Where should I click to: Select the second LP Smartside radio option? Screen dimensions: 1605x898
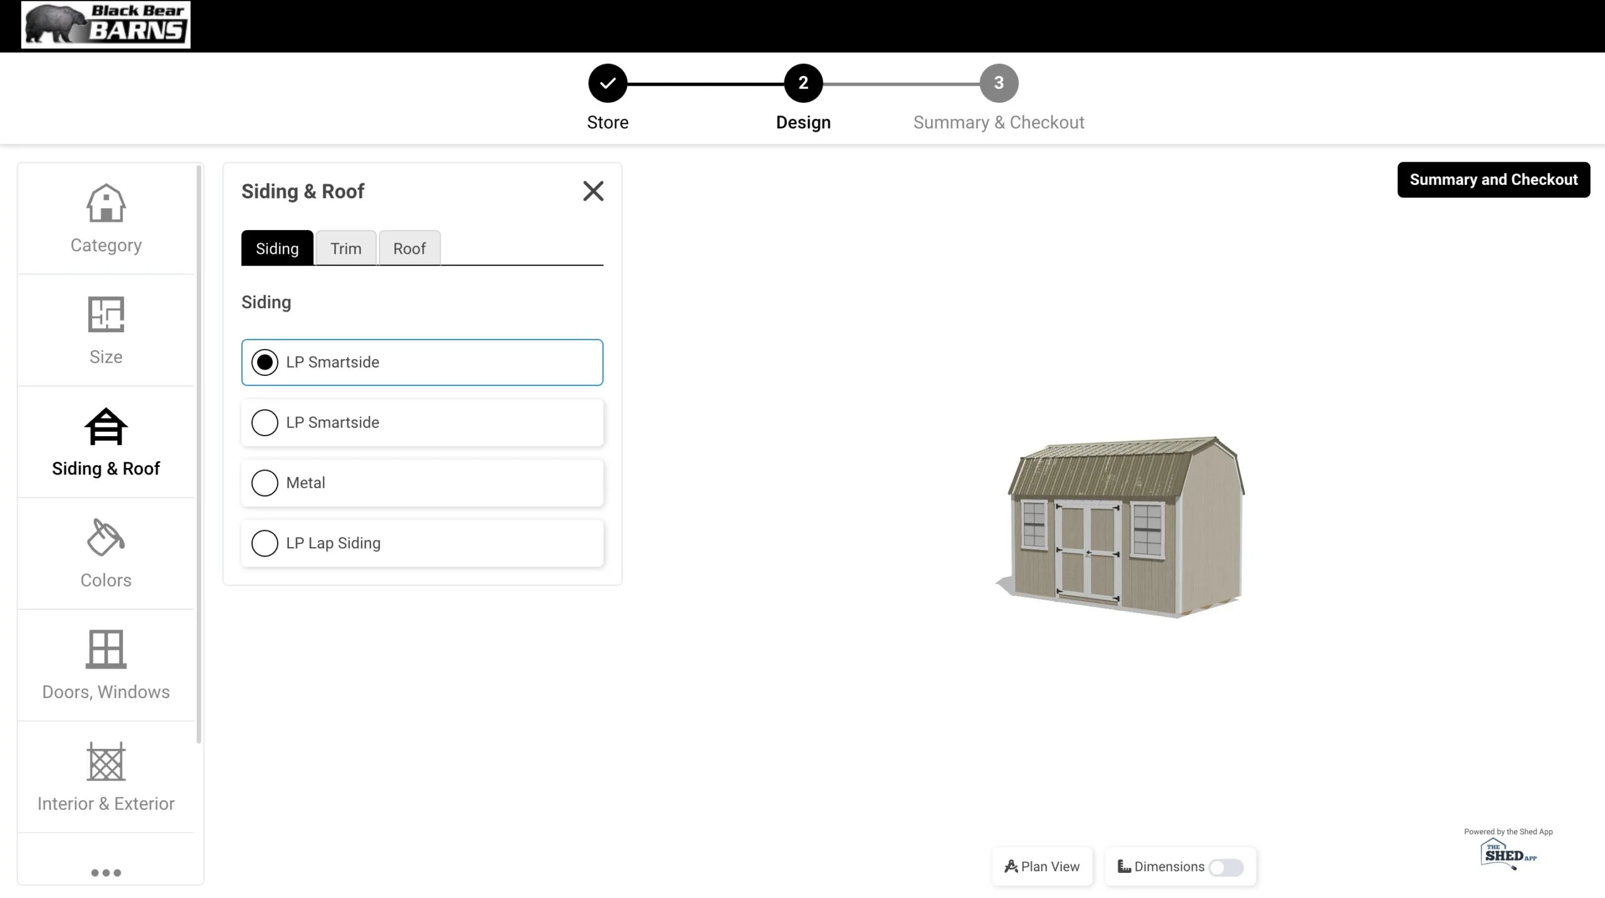[x=265, y=422]
